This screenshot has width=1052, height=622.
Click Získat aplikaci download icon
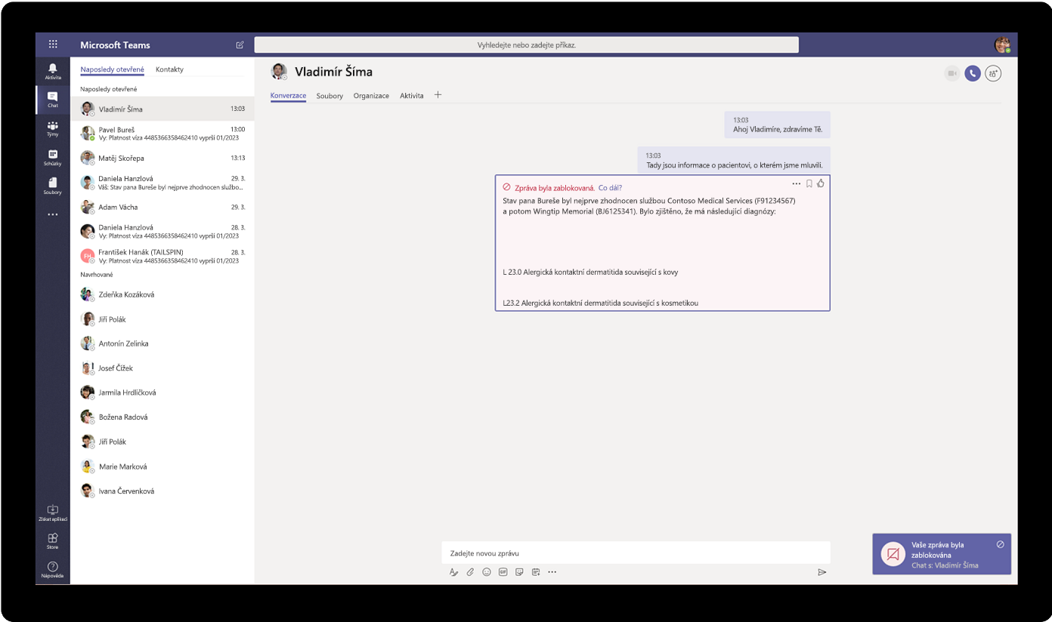(x=53, y=514)
